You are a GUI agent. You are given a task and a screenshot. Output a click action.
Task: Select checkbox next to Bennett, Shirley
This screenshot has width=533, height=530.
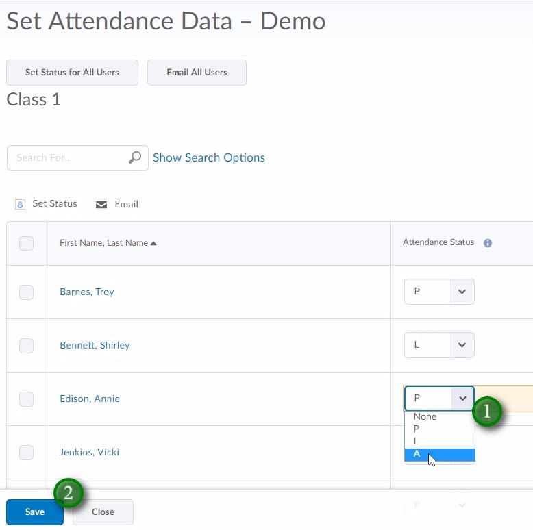pyautogui.click(x=26, y=346)
